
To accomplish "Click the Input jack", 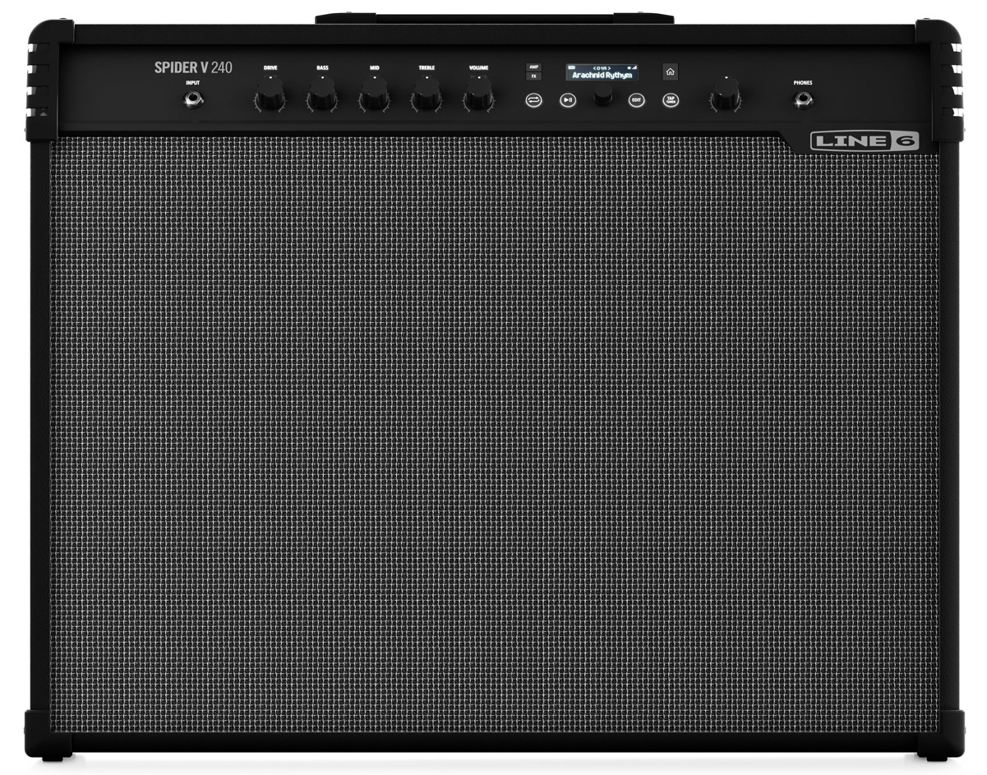I will pos(194,99).
